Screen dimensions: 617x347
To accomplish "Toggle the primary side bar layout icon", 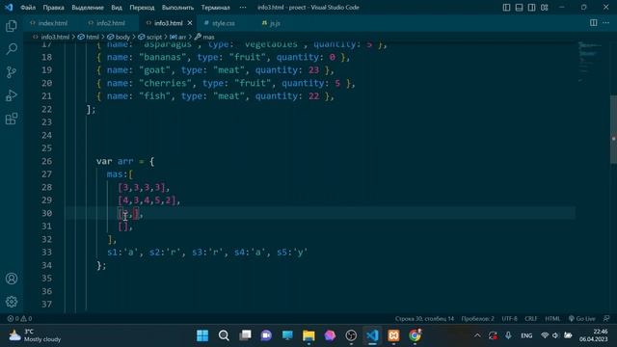I will coord(506,8).
